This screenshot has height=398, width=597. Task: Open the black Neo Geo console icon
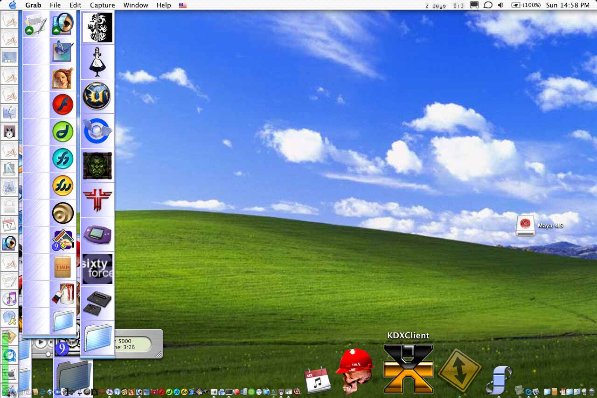[x=97, y=303]
